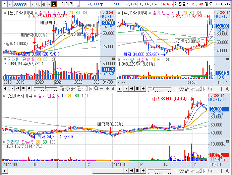Add indicator icon in monthly chart toolbar
The image size is (232, 175).
[73, 89]
